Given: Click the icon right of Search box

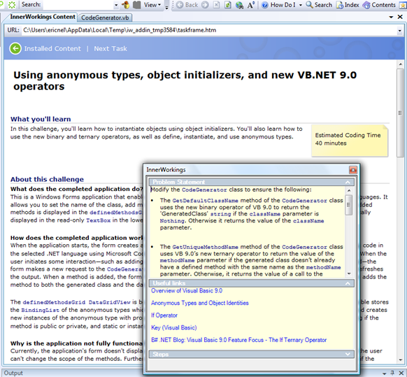Looking at the screenshot, I should pos(126,5).
